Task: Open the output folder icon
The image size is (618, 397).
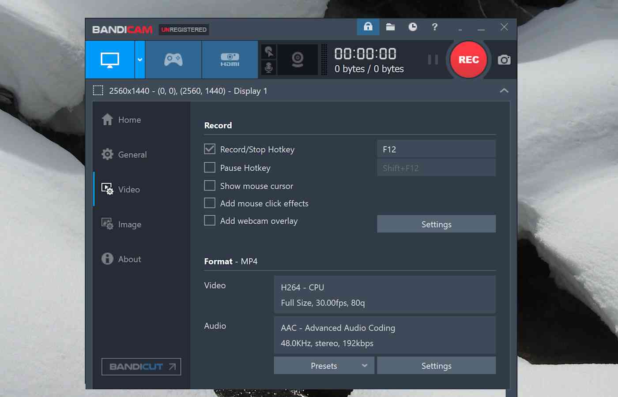Action: [x=390, y=27]
